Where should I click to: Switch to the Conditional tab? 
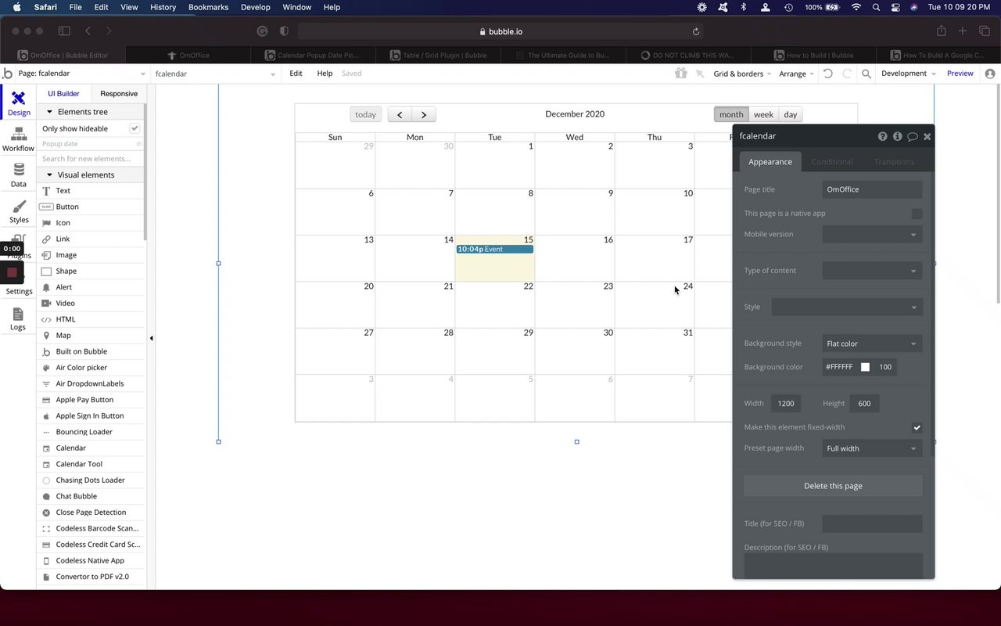click(x=832, y=162)
